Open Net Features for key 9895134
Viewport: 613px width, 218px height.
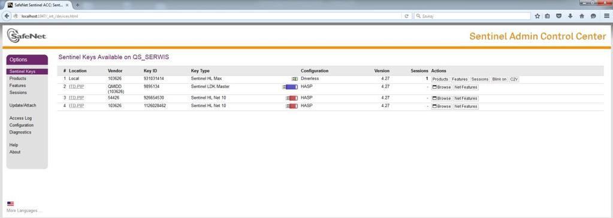pos(466,87)
